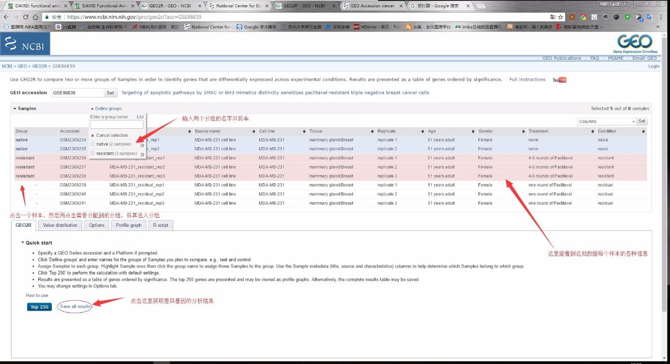Click the YouTube instructions icon
670x364 pixels.
pos(560,80)
